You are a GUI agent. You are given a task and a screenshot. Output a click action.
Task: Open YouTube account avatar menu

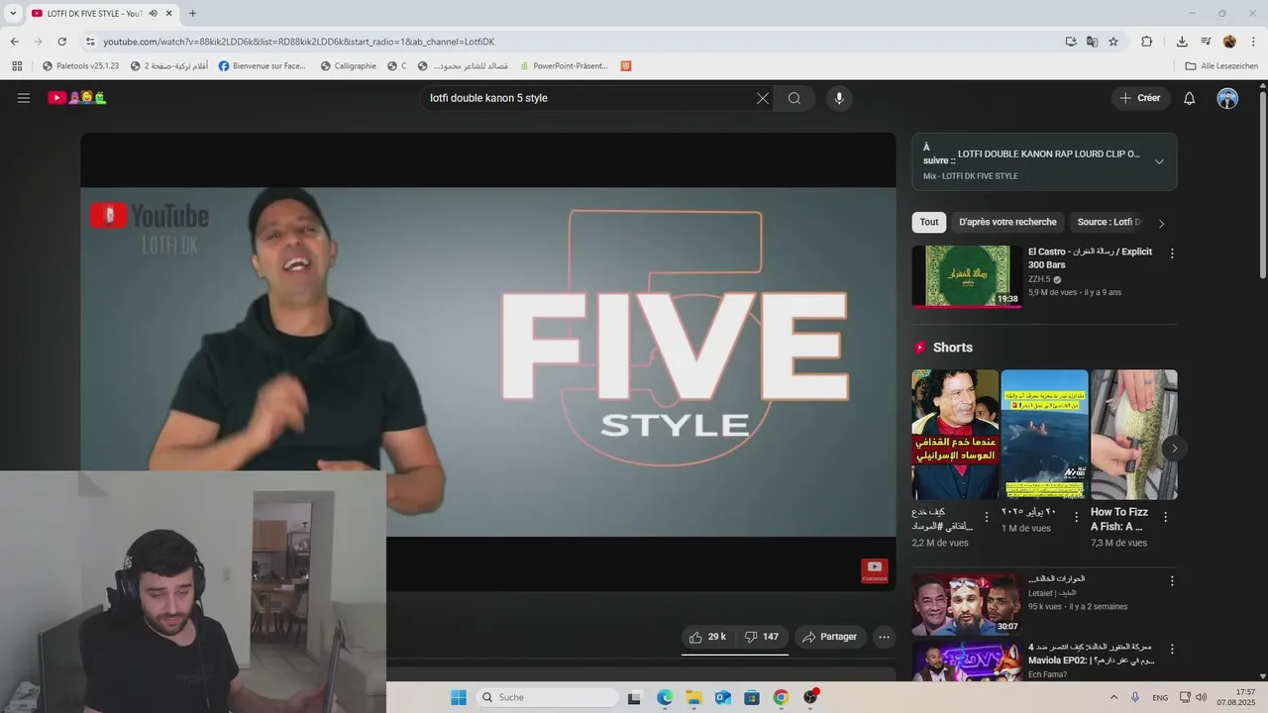click(x=1227, y=98)
